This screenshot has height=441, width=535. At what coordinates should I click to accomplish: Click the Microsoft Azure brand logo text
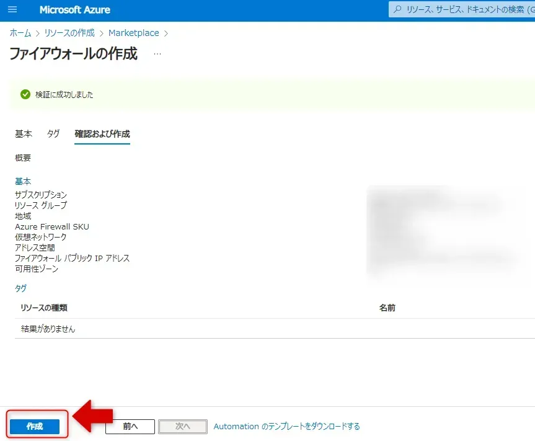[75, 10]
